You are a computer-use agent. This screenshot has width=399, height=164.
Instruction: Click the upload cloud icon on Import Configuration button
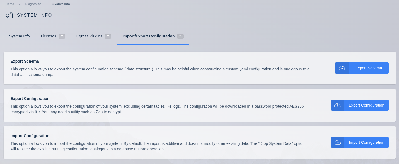(x=338, y=142)
